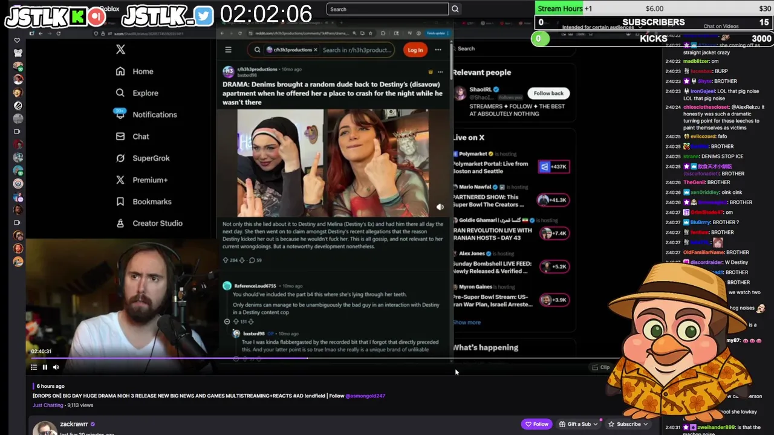Viewport: 774px width, 435px height.
Task: Open Notifications in the X sidebar
Action: (x=146, y=115)
